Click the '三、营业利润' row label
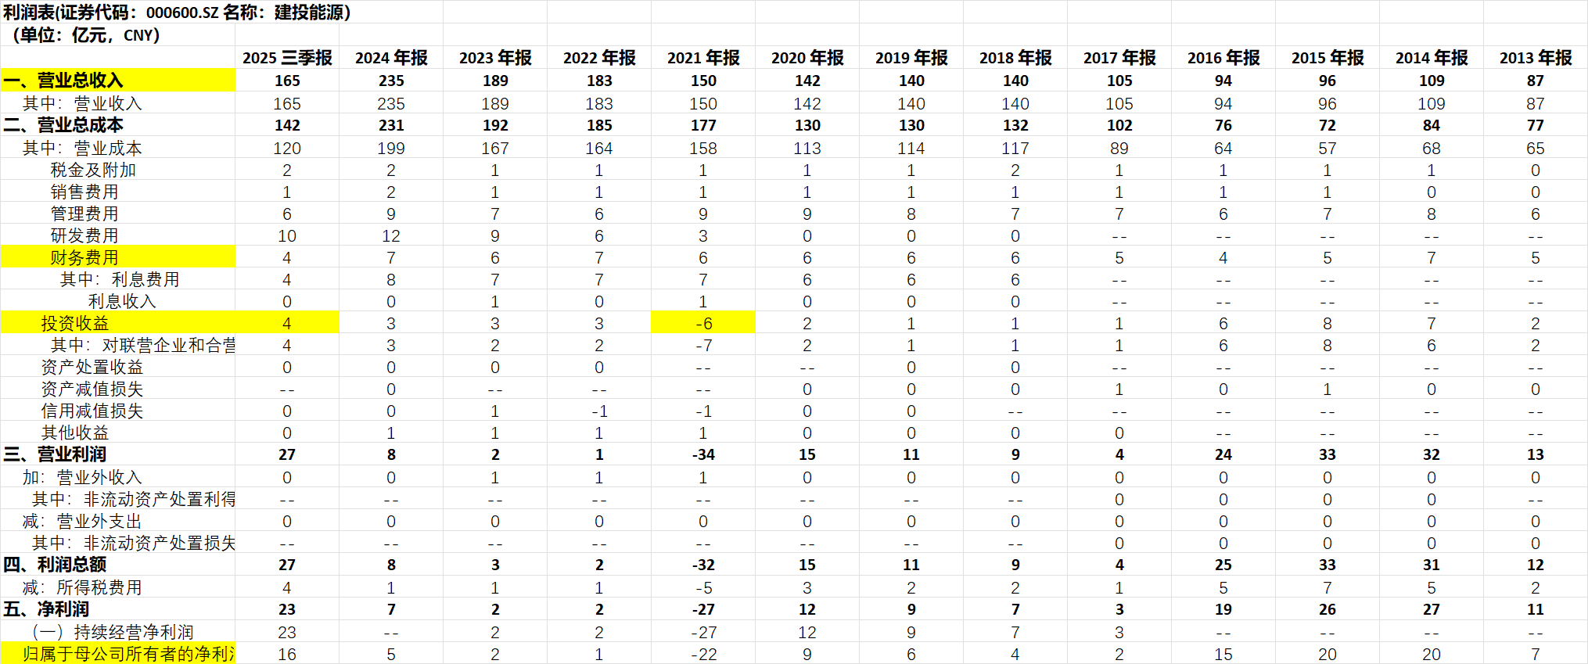 [x=55, y=454]
